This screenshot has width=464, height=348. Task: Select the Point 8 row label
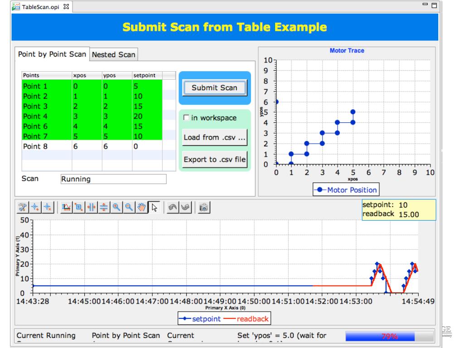(35, 146)
